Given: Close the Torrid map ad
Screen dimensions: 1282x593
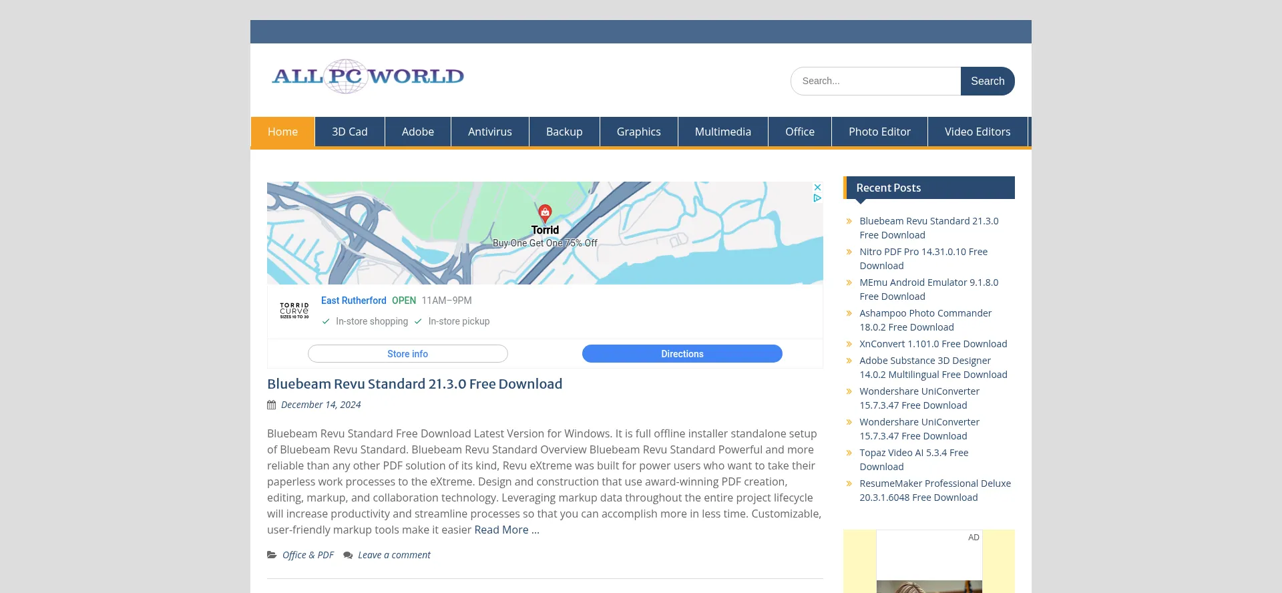Looking at the screenshot, I should pos(817,188).
